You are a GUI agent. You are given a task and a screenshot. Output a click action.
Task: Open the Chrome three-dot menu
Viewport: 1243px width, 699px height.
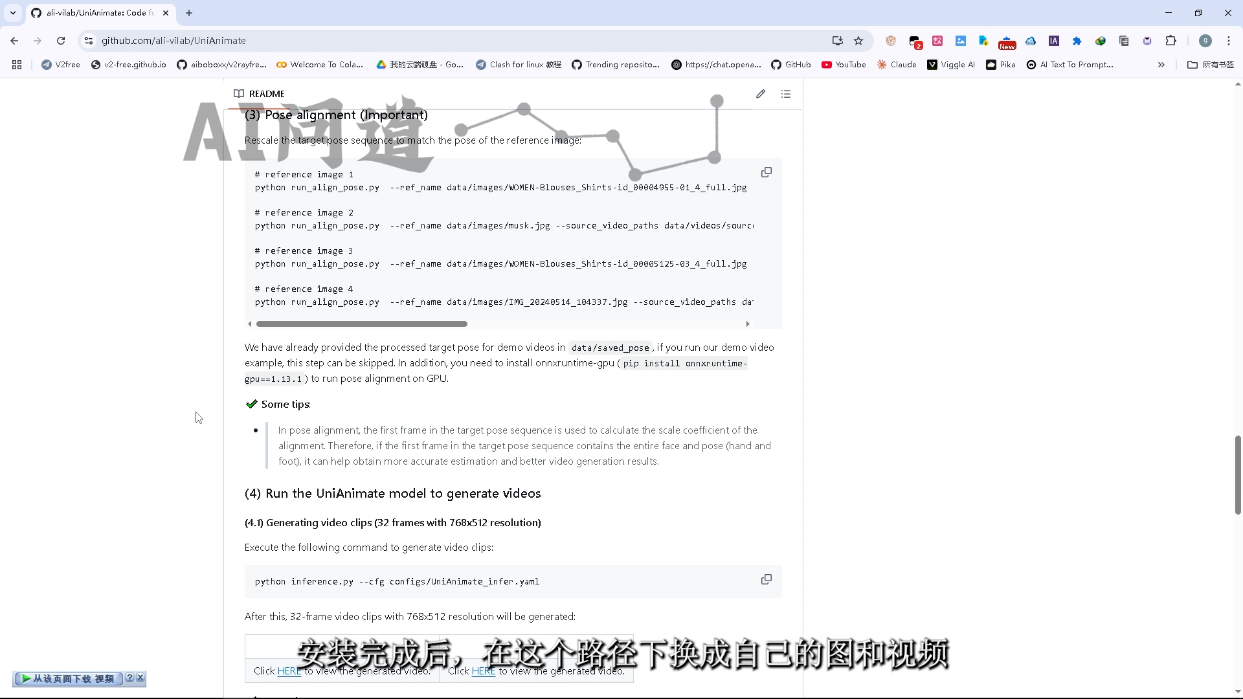pyautogui.click(x=1229, y=41)
